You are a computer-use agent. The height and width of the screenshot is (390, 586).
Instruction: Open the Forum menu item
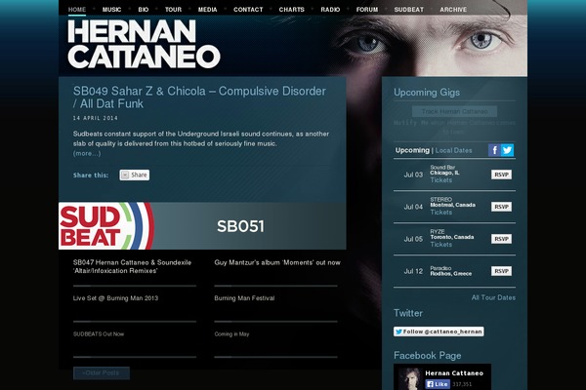(x=367, y=10)
